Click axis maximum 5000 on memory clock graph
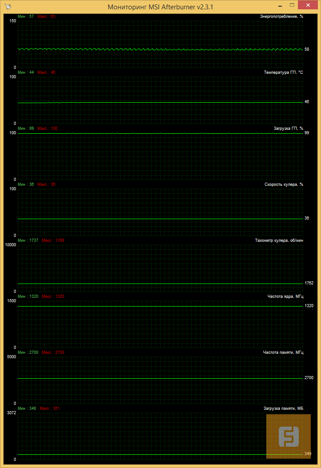 [x=12, y=357]
